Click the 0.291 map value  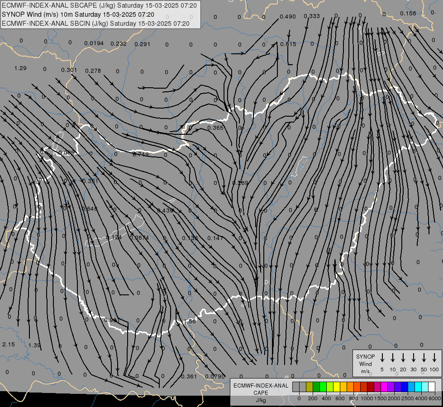pyautogui.click(x=143, y=44)
